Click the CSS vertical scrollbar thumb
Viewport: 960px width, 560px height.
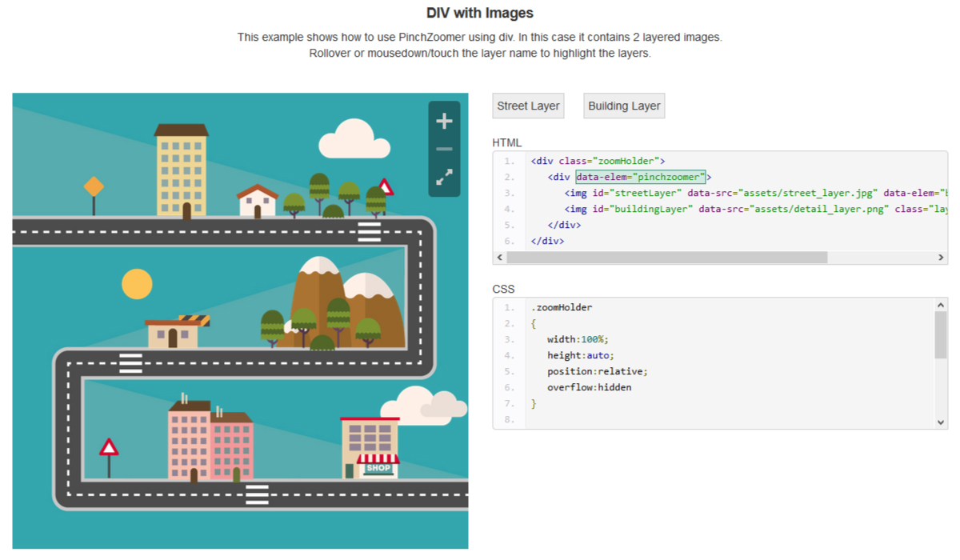[940, 334]
